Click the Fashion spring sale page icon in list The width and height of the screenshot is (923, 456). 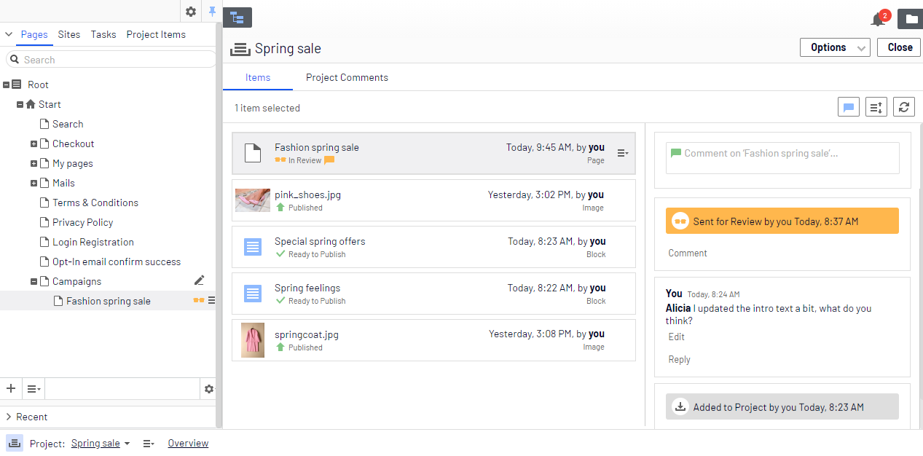coord(252,153)
